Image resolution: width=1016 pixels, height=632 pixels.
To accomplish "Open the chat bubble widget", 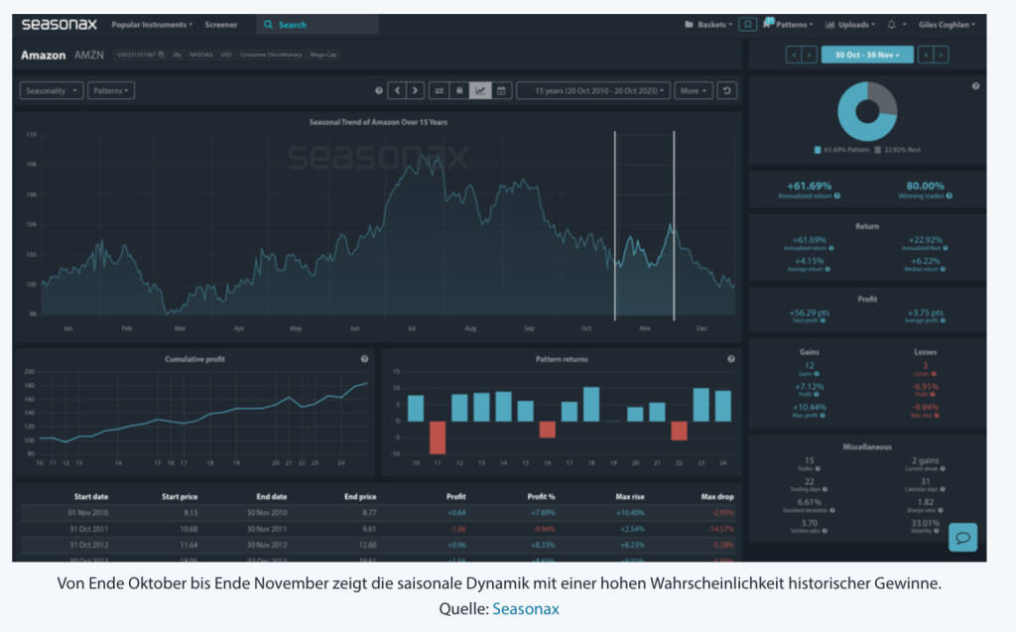I will coord(962,537).
